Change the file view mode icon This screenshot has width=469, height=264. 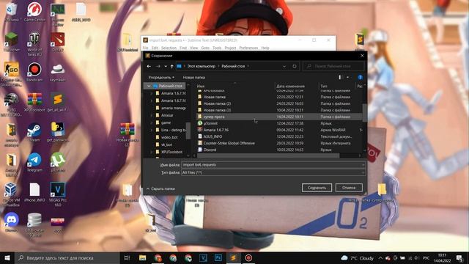pos(340,77)
